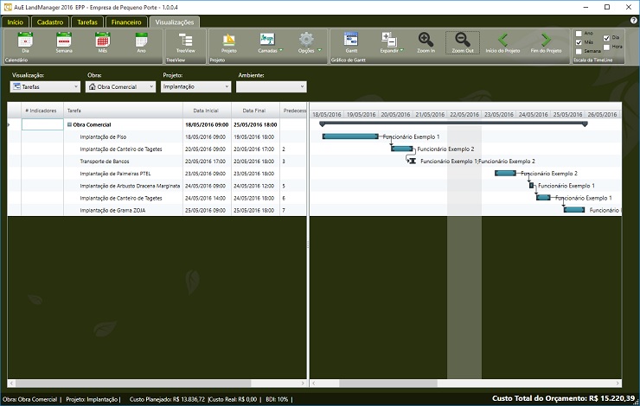Click the Data Final column header
Viewport: 640px width, 406px height.
[x=255, y=111]
